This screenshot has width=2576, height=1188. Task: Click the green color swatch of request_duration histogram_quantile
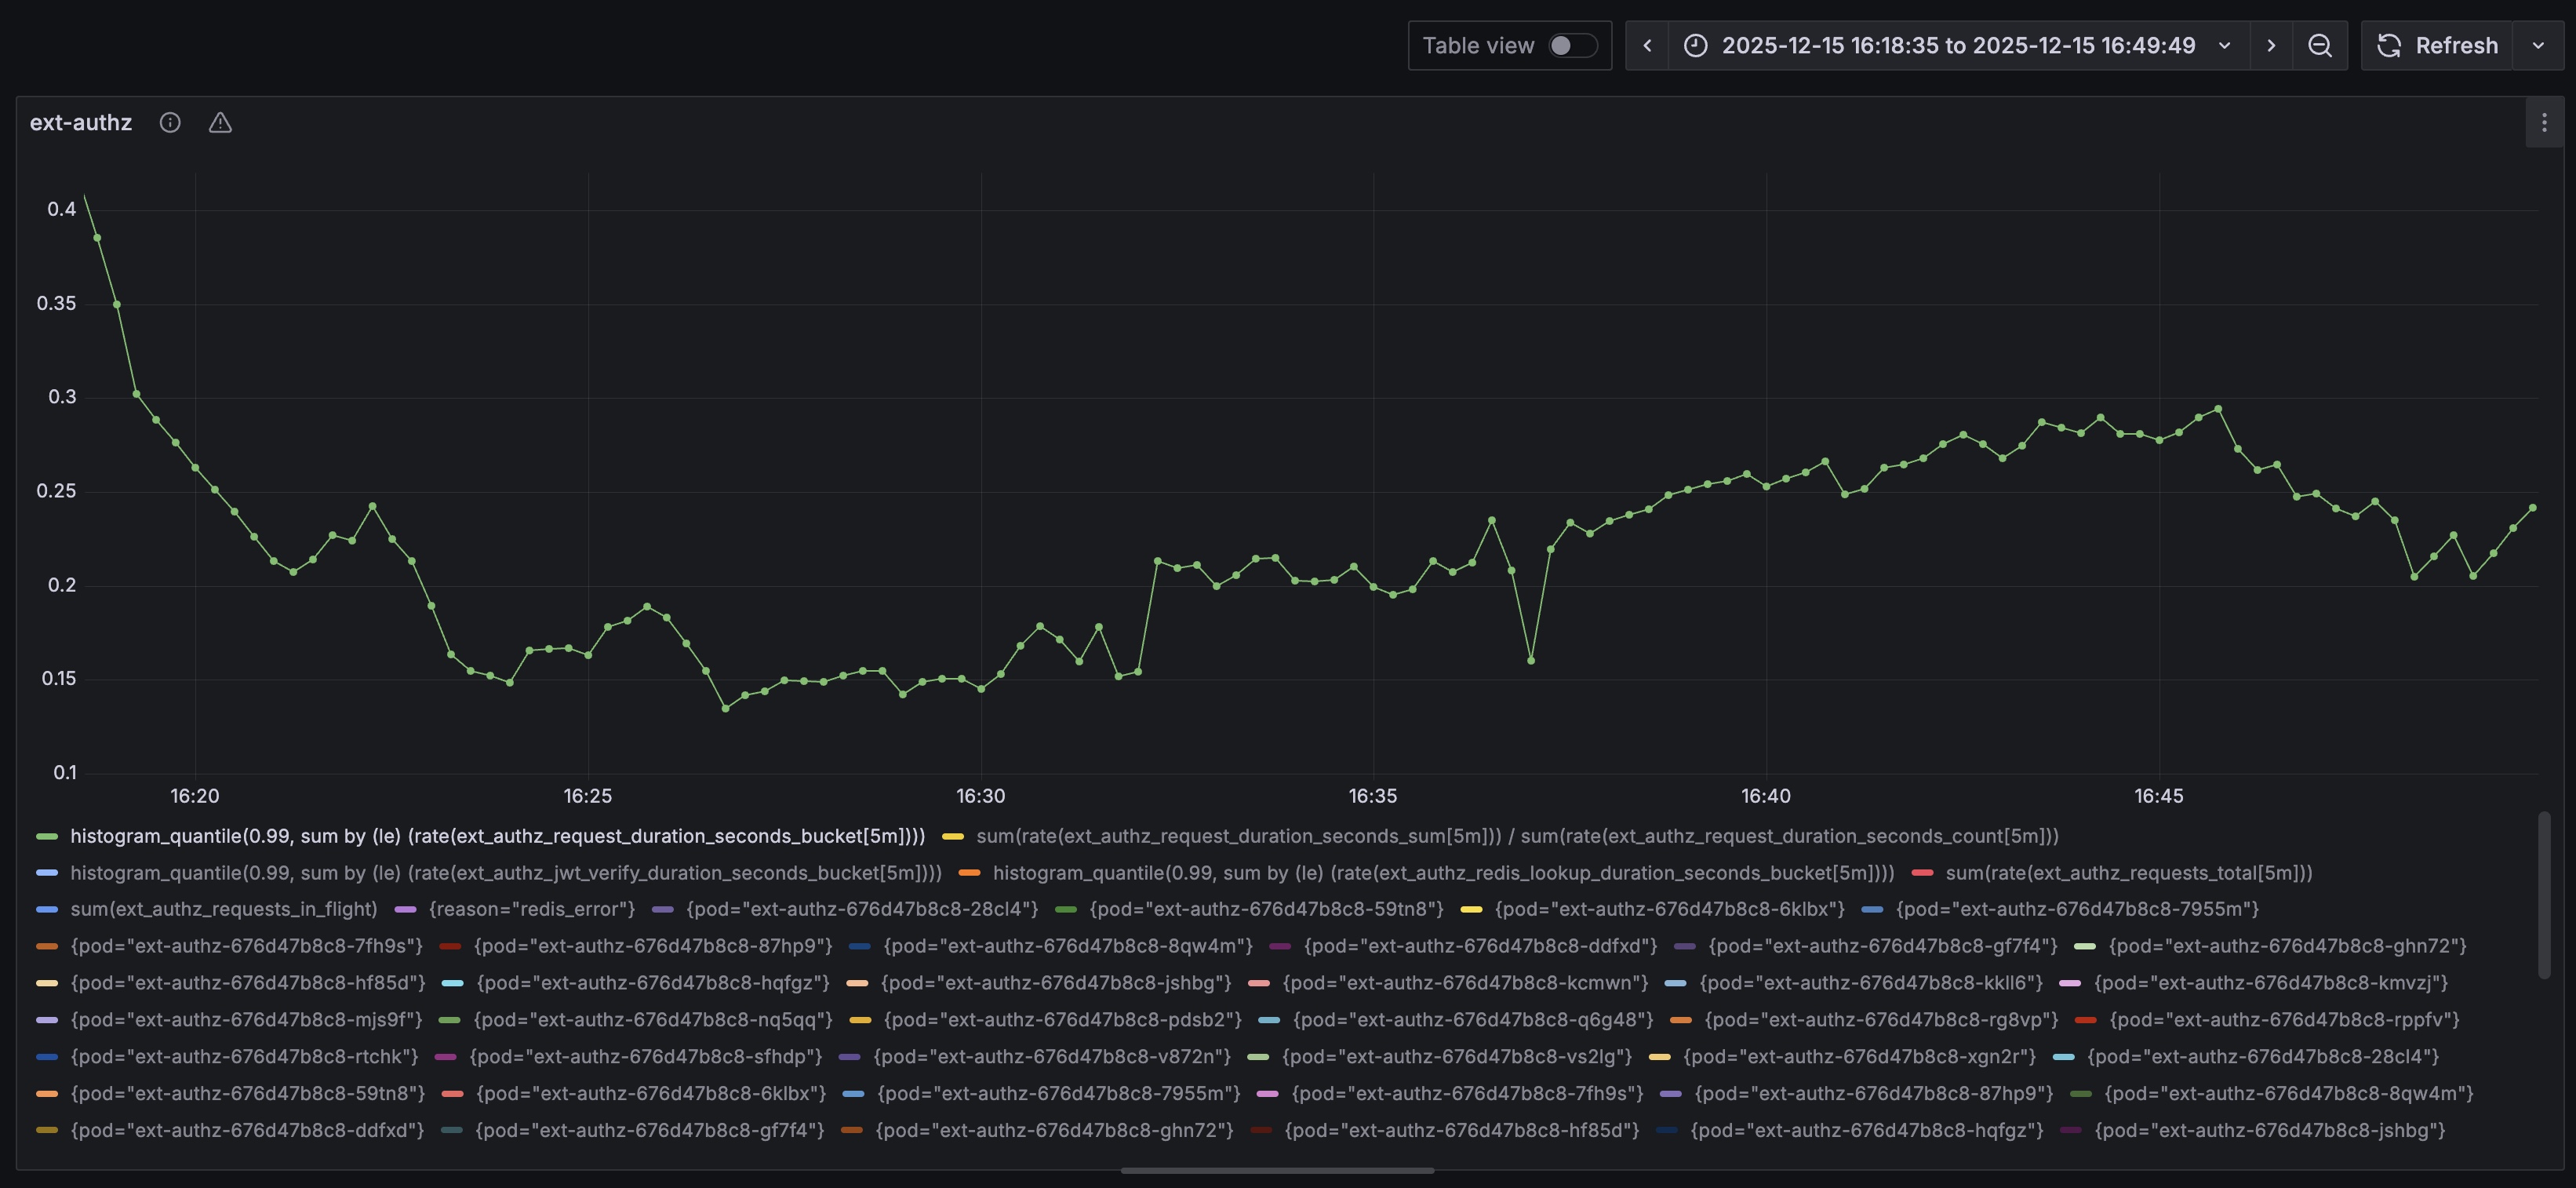click(46, 836)
